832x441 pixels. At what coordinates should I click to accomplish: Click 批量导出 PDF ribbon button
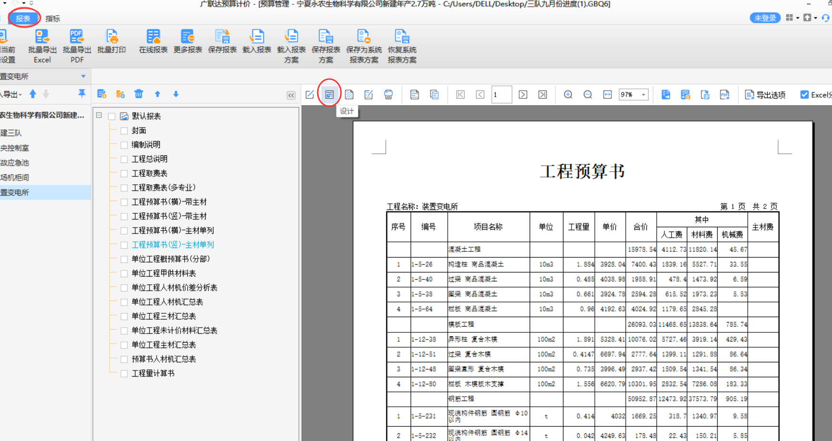pos(77,46)
